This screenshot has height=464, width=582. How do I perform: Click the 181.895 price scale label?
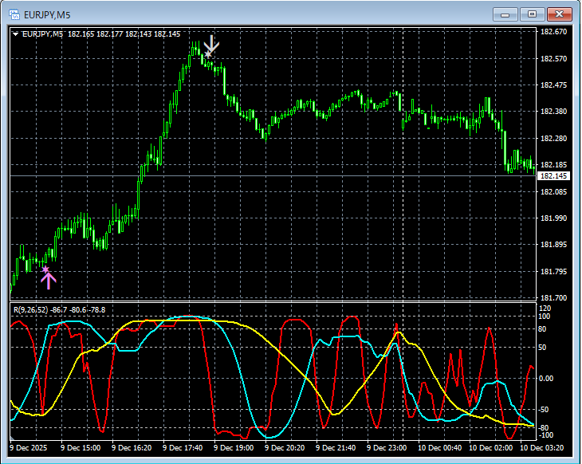[553, 244]
